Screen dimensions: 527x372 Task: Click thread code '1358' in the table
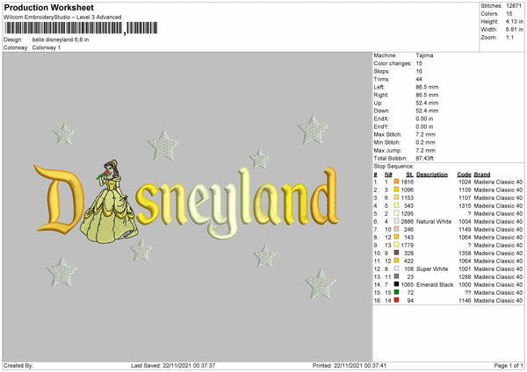(x=465, y=253)
